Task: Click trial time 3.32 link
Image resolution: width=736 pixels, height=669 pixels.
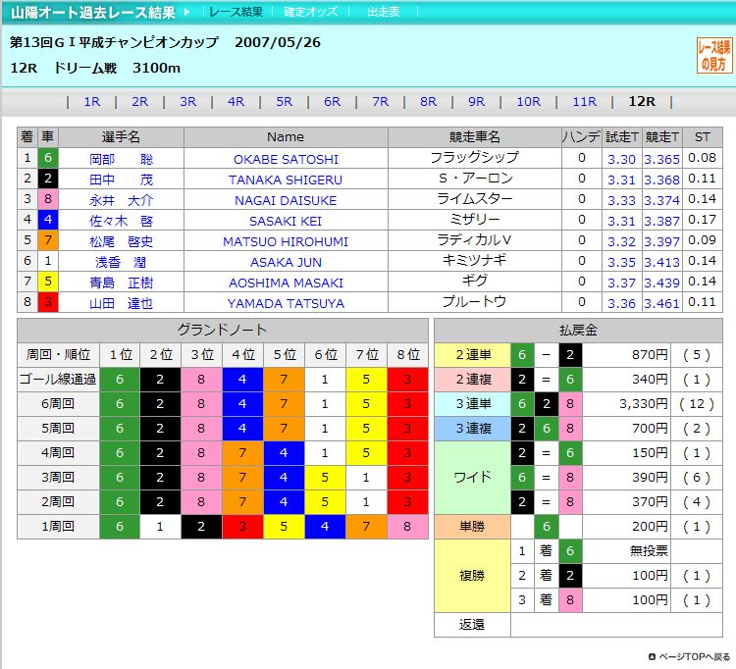Action: coord(621,242)
